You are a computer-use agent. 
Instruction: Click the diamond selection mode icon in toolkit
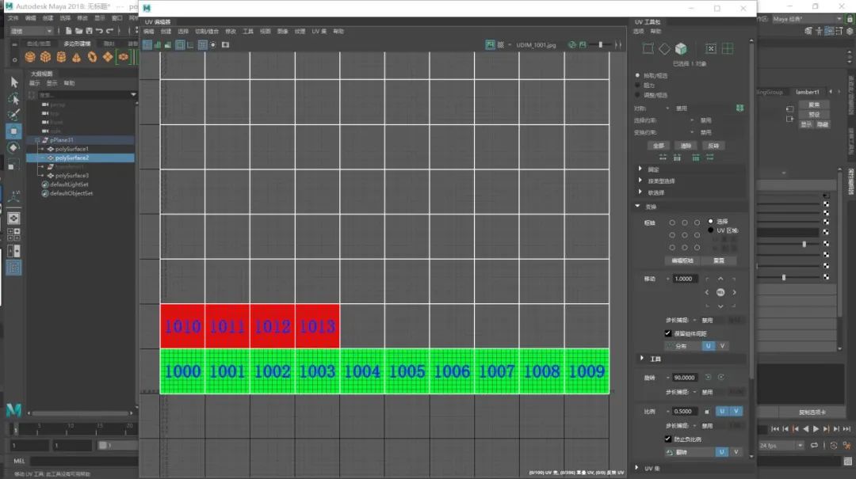664,49
